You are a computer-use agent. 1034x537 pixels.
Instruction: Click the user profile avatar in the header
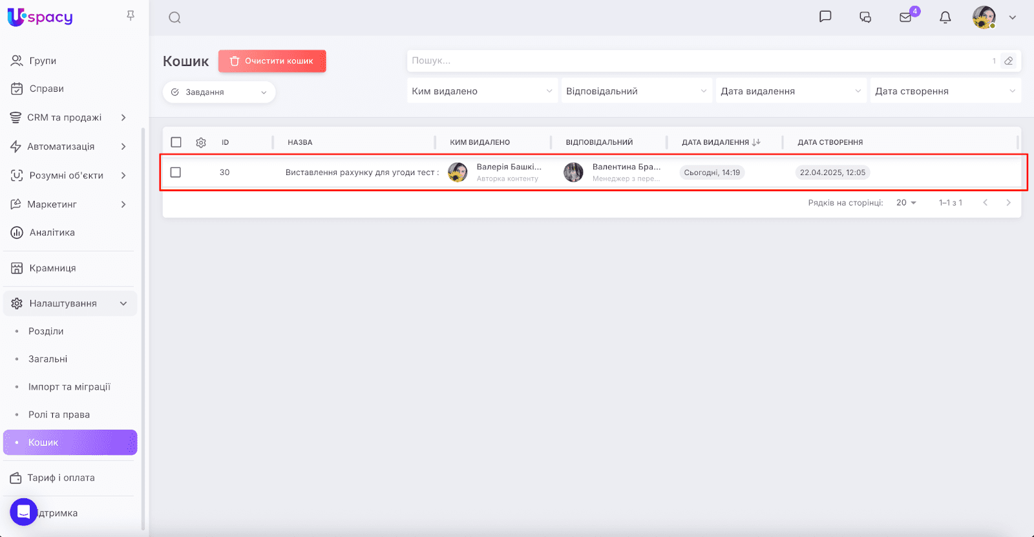coord(984,17)
